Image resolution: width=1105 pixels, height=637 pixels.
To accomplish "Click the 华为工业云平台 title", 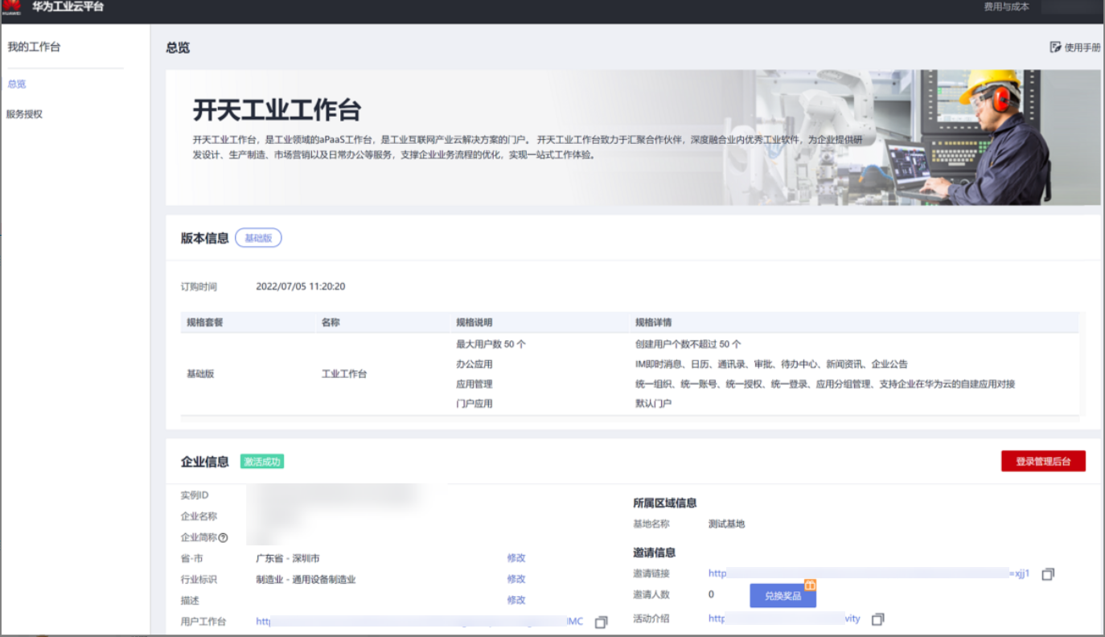I will point(68,7).
